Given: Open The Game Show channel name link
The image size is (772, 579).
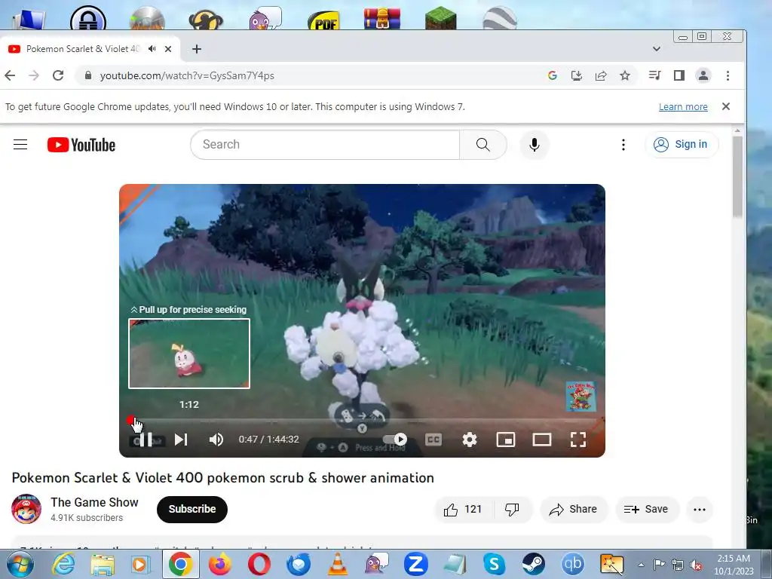Looking at the screenshot, I should point(94,502).
